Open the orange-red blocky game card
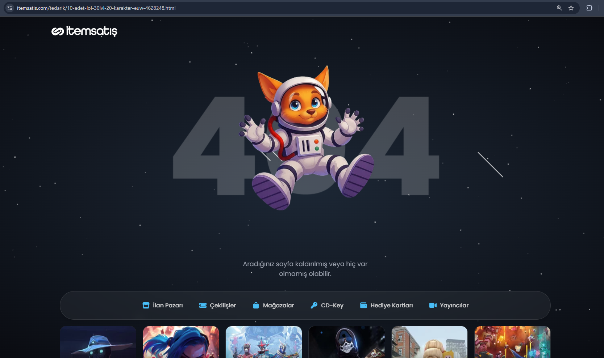604x358 pixels. click(512, 342)
